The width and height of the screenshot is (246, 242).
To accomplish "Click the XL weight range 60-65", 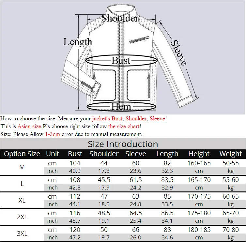I will [x=230, y=196].
